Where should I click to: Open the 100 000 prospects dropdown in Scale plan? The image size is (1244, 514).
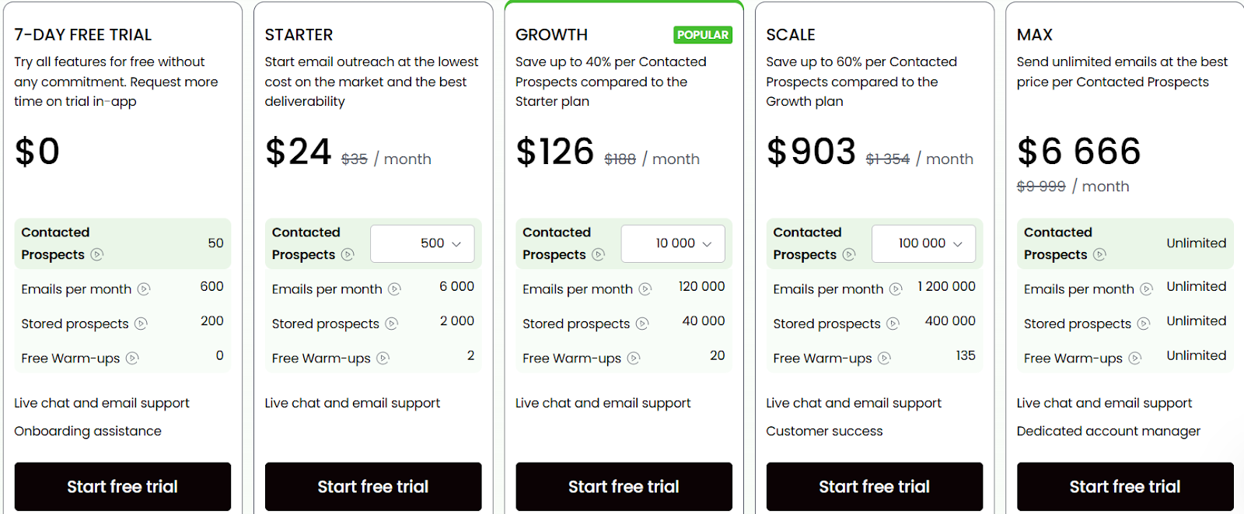924,243
